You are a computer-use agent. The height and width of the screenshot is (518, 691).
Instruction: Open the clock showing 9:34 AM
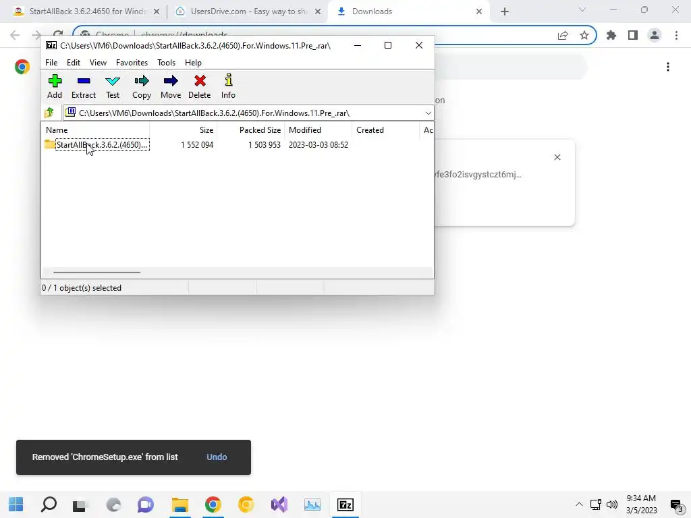[x=641, y=505]
